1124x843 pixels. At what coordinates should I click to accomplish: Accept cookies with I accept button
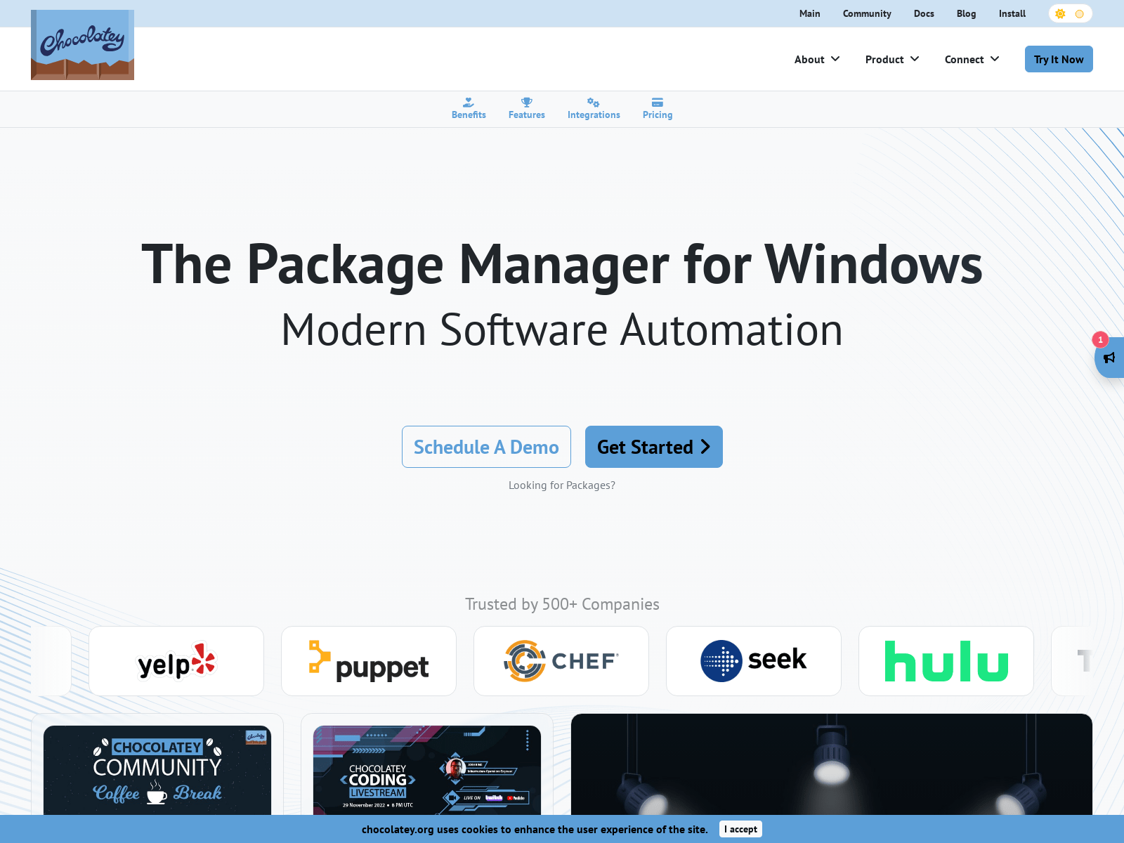click(741, 830)
